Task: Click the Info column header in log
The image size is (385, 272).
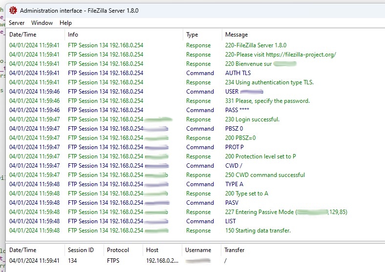Action: (73, 35)
